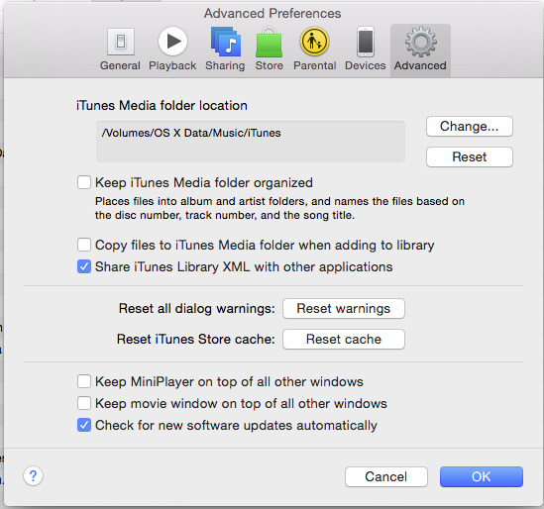
Task: Enable Keep movie window on top checkbox
Action: pyautogui.click(x=84, y=403)
